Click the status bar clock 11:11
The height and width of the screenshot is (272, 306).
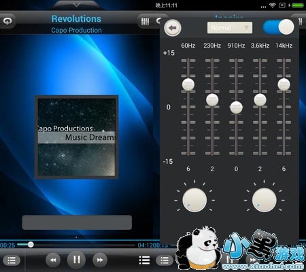[x=167, y=5]
